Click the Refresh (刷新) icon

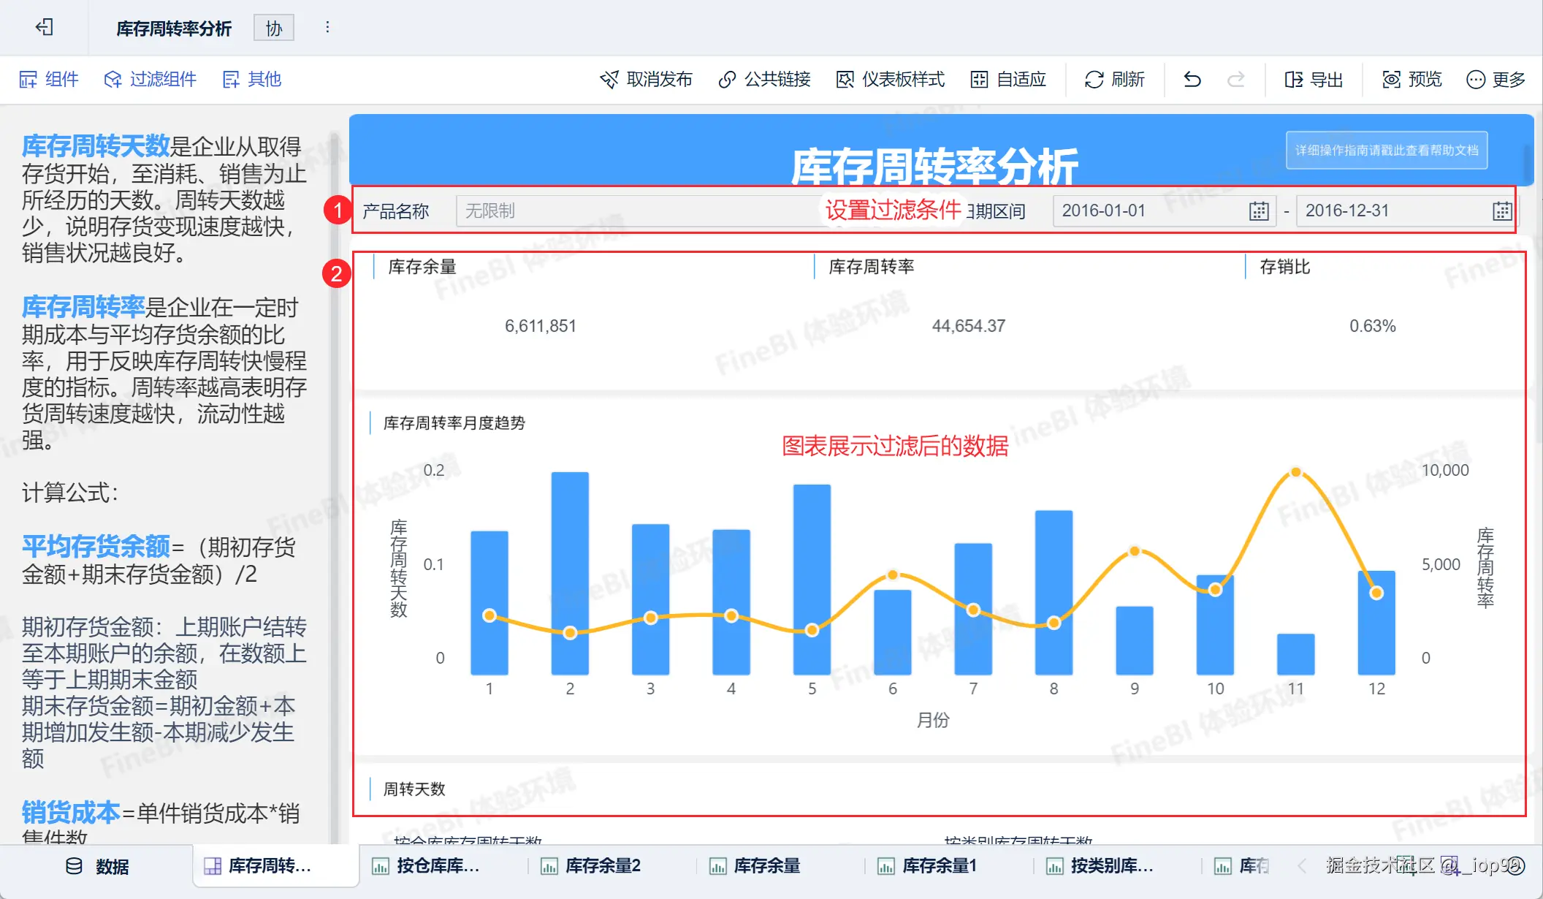pos(1094,79)
